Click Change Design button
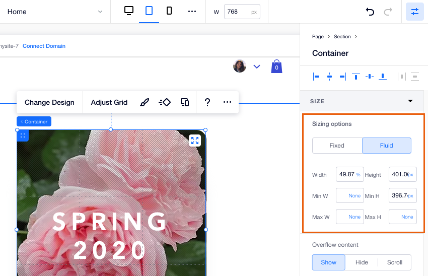The width and height of the screenshot is (428, 276). coord(49,102)
